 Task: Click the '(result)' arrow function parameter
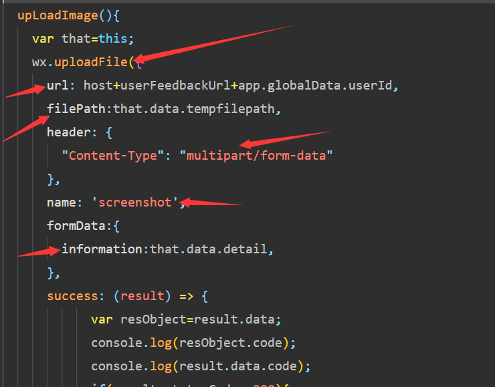click(142, 296)
